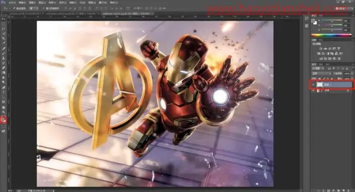
Task: Click the blue (B) color slider
Action: coord(332,30)
